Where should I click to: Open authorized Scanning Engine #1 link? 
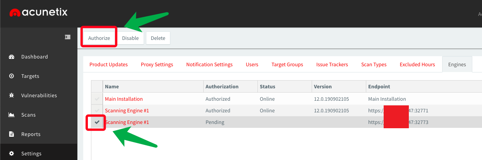(127, 110)
